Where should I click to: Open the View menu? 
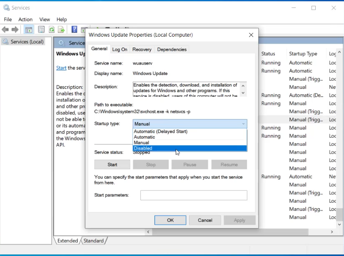click(x=45, y=20)
